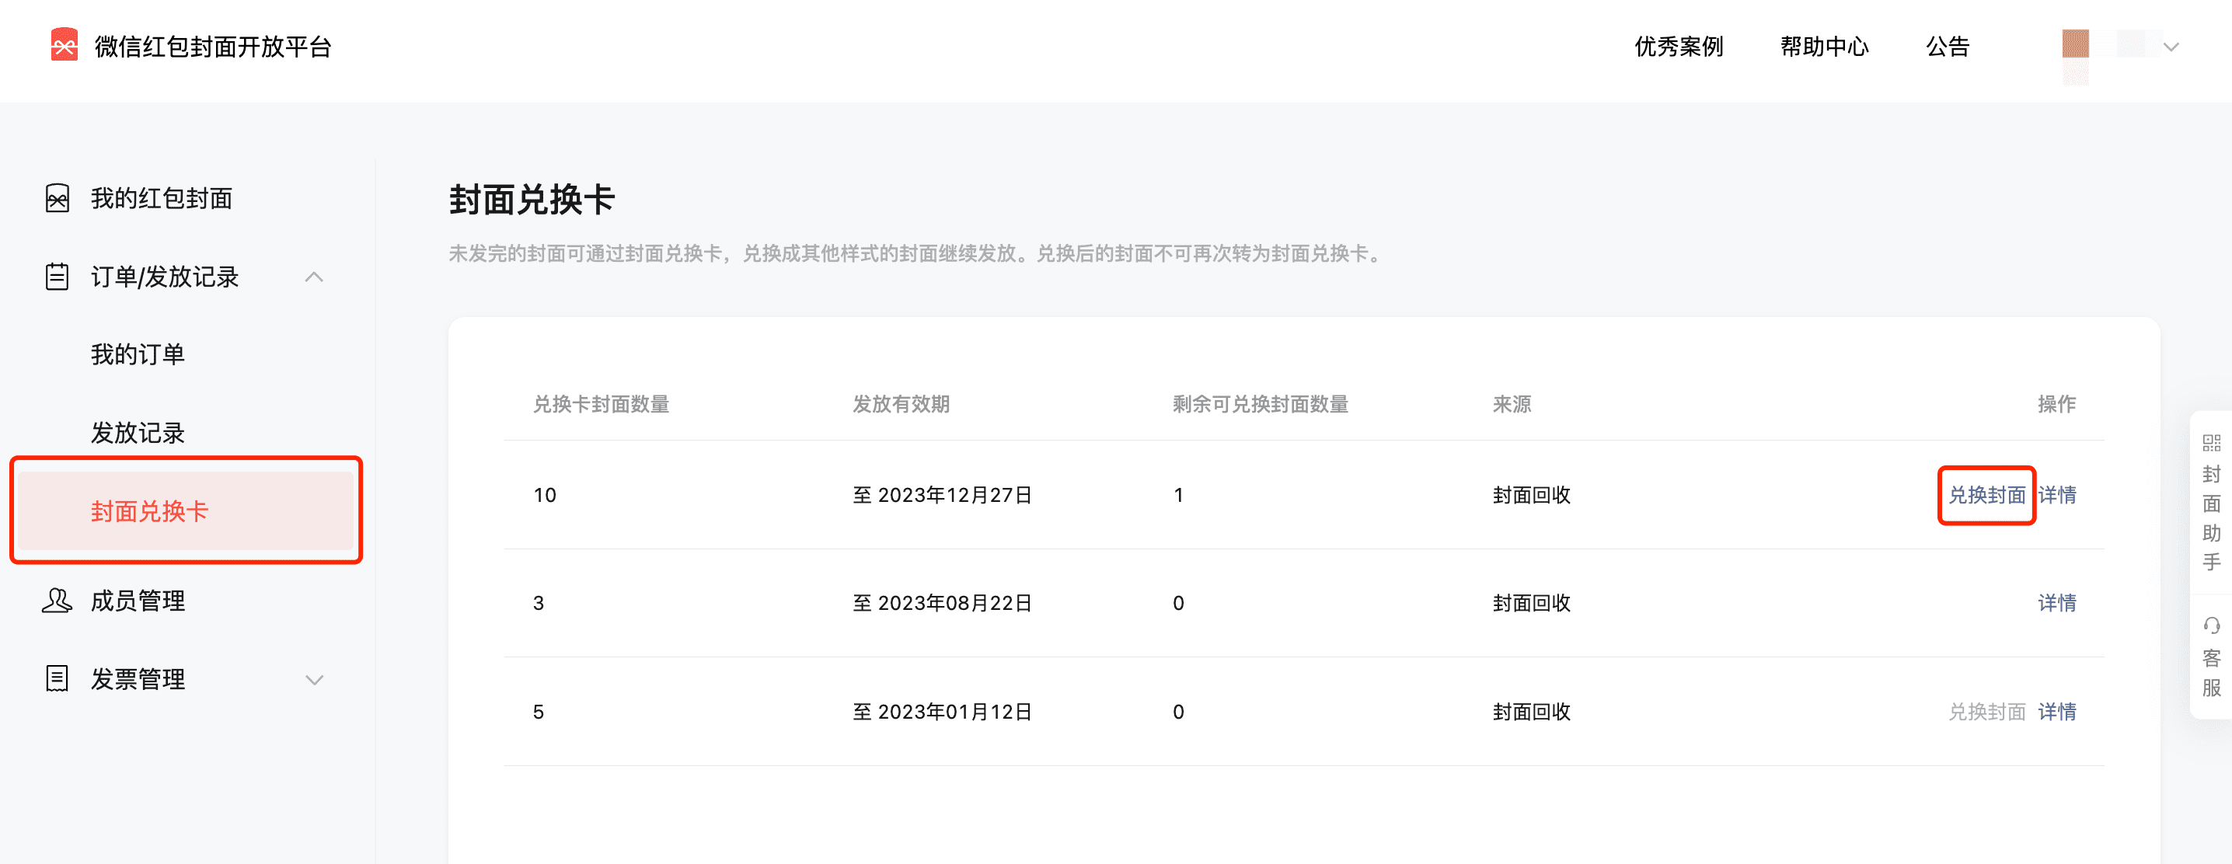The image size is (2232, 864).
Task: Click the 成员管理 people icon
Action: tap(58, 601)
